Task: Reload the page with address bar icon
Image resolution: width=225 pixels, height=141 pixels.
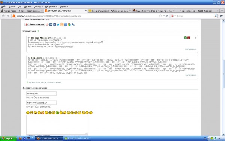Action: click(167, 16)
